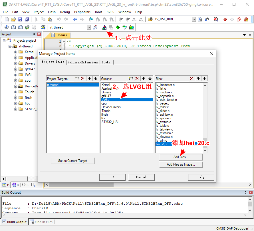254x231 pixels.
Task: Delete selected file in Files list
Action: click(191, 79)
